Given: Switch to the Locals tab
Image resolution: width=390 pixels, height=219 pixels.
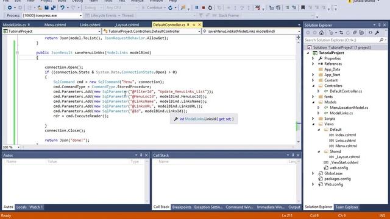Looking at the screenshot, I should pyautogui.click(x=21, y=207).
